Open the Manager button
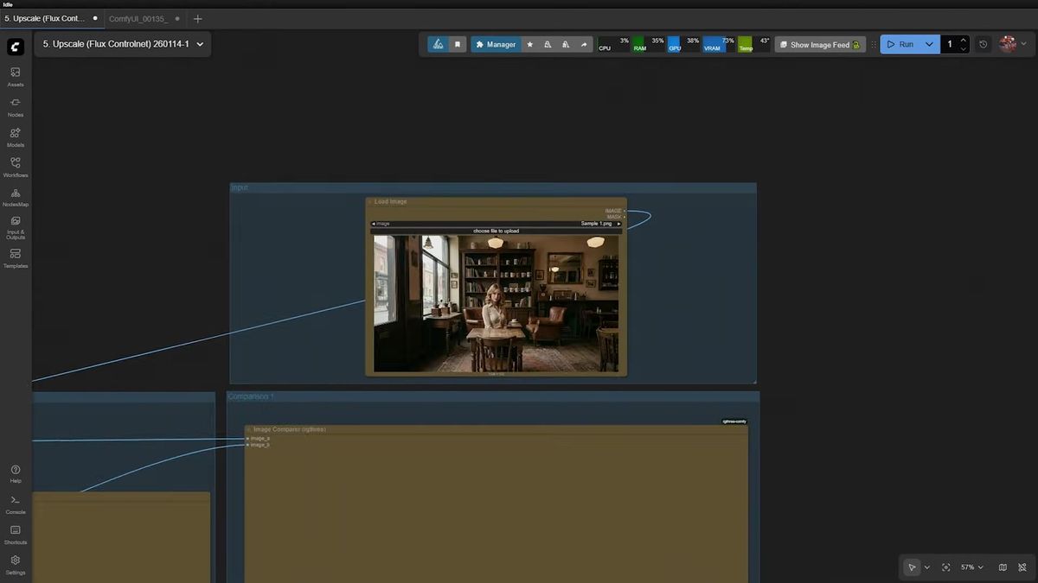The height and width of the screenshot is (583, 1038). tap(496, 44)
